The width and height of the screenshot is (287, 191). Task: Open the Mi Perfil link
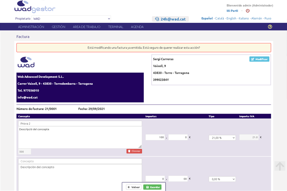click(232, 11)
